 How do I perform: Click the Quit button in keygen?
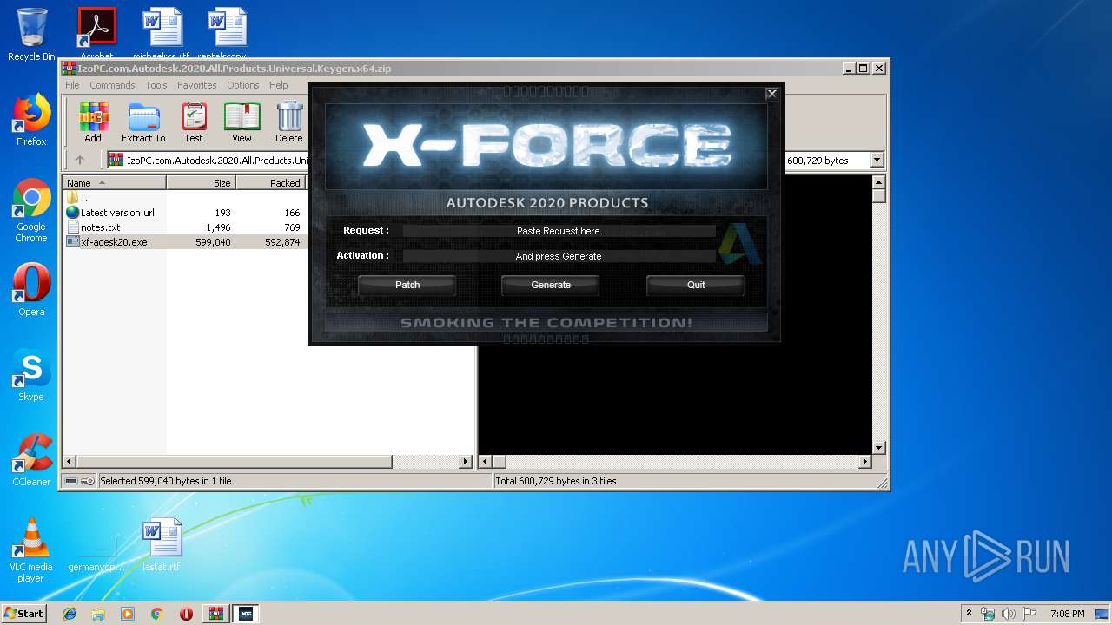tap(696, 285)
